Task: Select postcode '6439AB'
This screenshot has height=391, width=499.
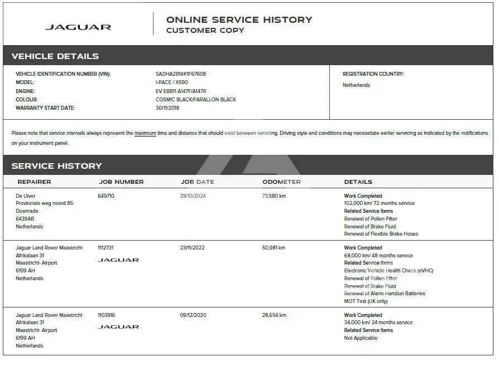Action: coord(25,219)
